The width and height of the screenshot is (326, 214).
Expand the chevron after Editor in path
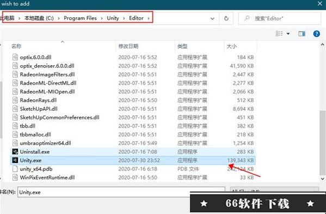pyautogui.click(x=149, y=18)
